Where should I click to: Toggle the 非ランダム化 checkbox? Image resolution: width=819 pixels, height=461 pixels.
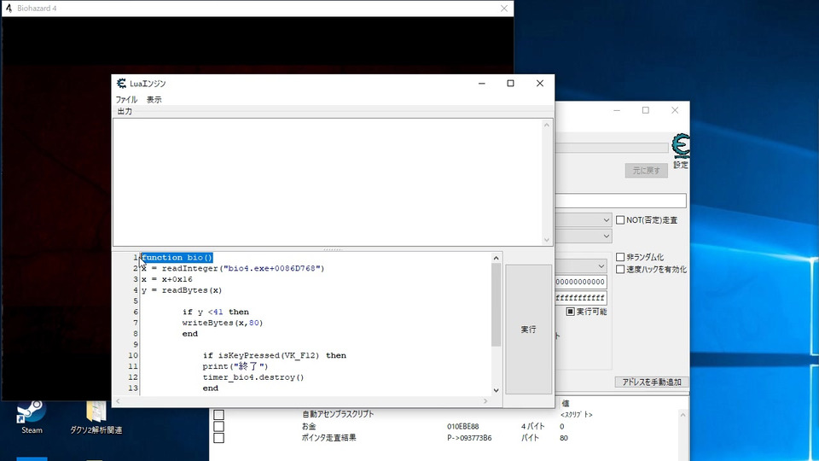[x=620, y=257]
